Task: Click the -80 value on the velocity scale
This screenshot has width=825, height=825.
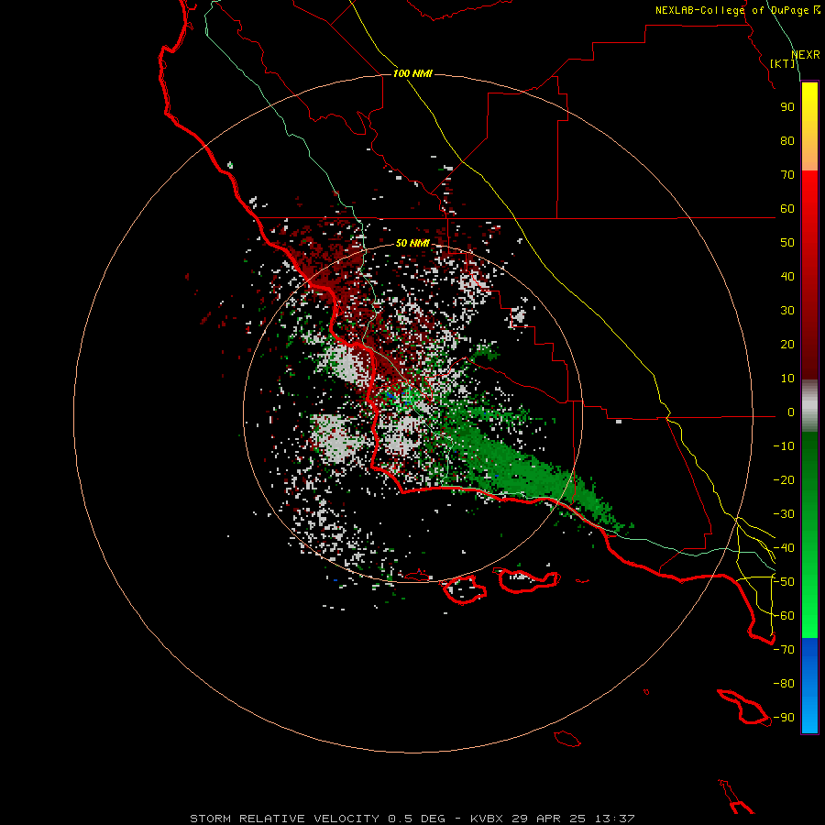Action: coord(784,684)
